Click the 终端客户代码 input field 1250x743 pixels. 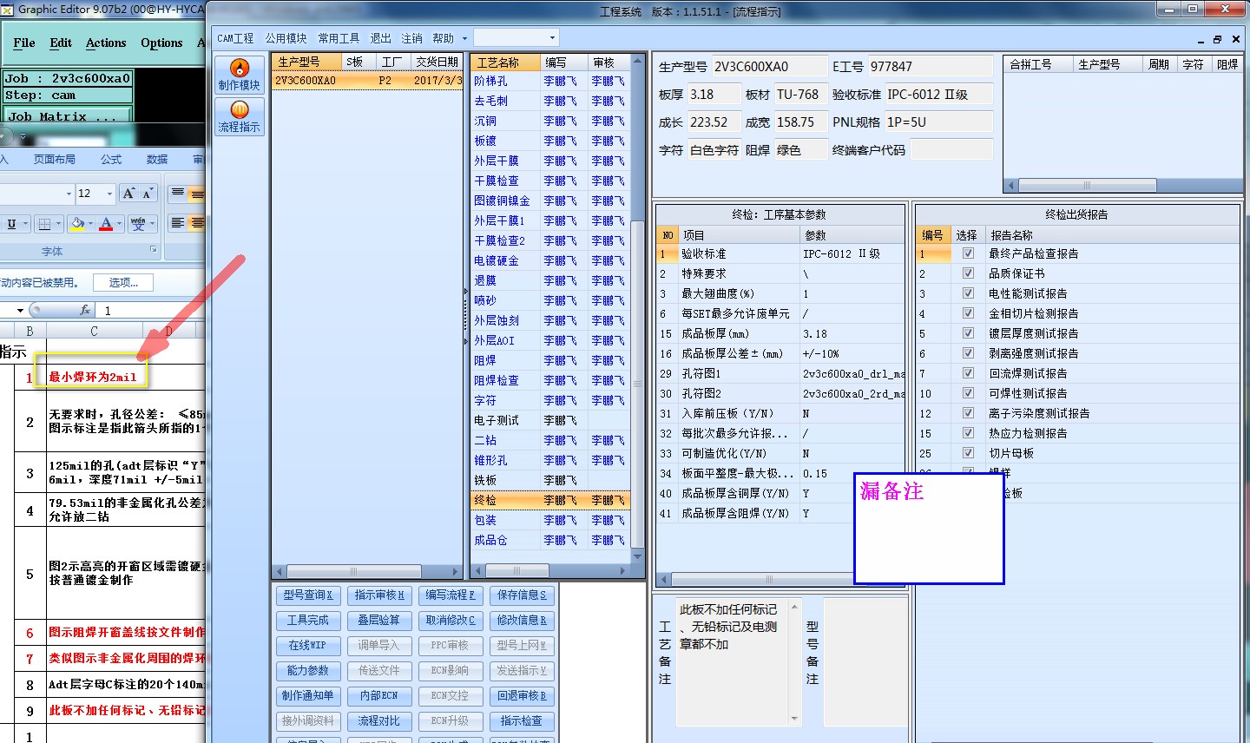click(x=951, y=149)
